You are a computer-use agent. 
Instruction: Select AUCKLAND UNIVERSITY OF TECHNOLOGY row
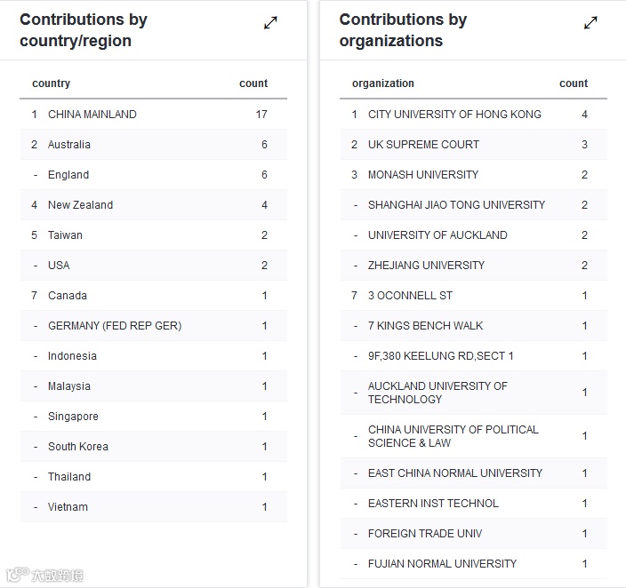pyautogui.click(x=437, y=393)
